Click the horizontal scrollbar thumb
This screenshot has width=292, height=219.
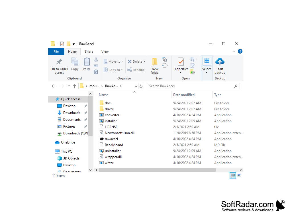click(x=157, y=170)
